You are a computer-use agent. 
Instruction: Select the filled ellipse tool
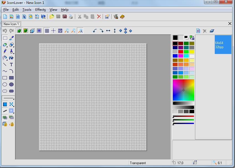(11, 84)
